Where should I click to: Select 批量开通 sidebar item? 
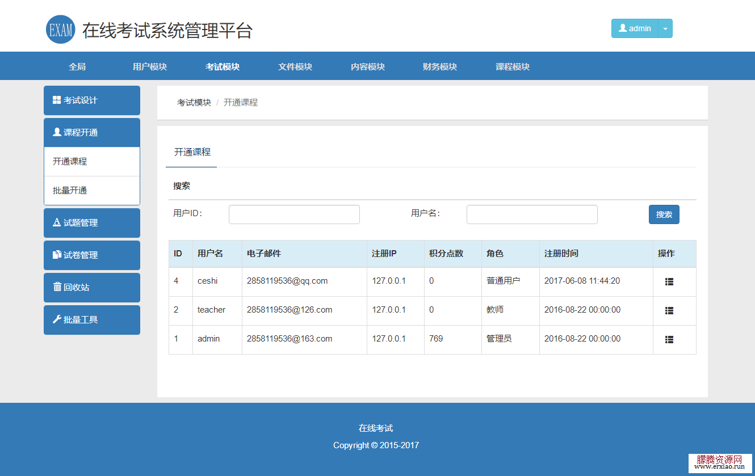point(92,191)
